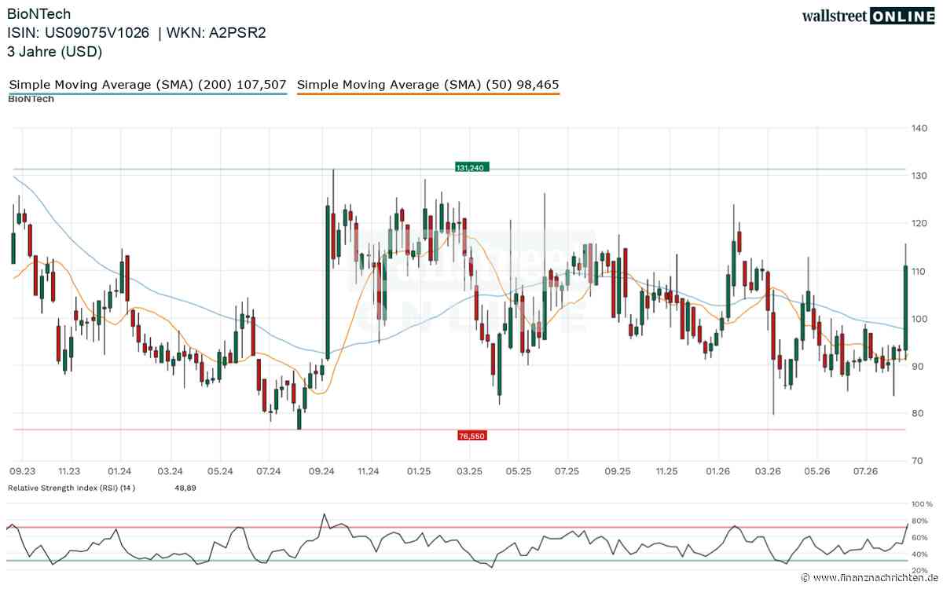Click the ISIN US09075V1026 text
The image size is (943, 589).
point(79,33)
